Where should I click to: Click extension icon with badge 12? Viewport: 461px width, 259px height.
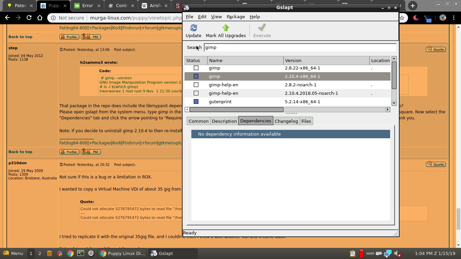click(428, 19)
